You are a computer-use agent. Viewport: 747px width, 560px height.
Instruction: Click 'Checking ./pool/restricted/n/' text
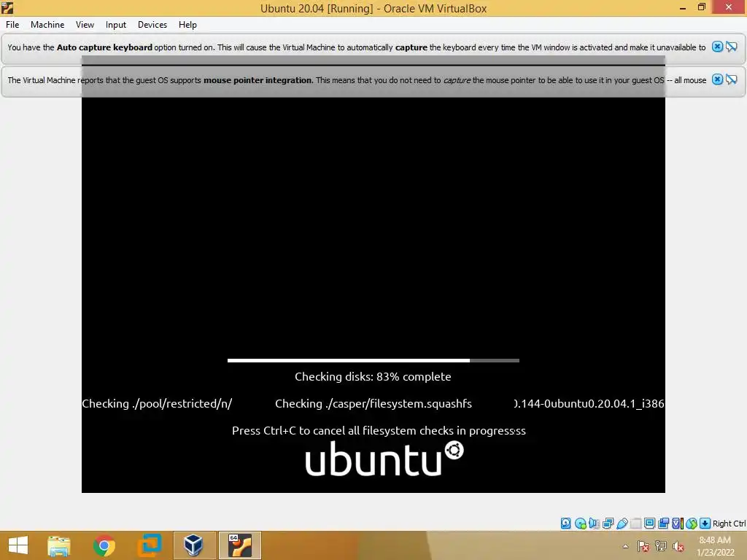click(x=158, y=404)
